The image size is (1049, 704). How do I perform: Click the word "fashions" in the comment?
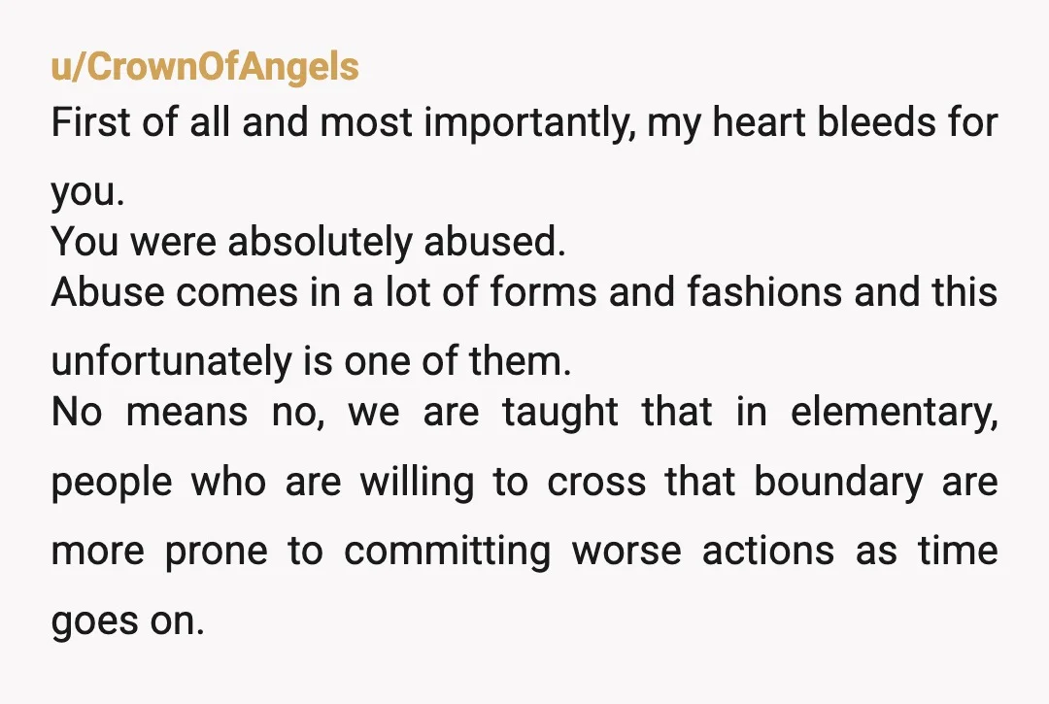click(764, 292)
